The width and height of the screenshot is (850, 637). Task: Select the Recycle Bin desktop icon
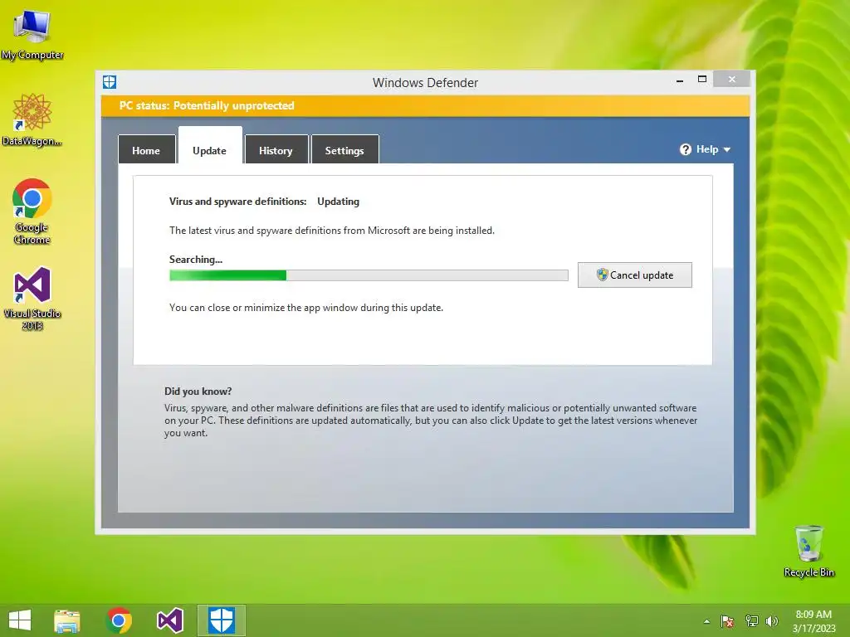(x=808, y=552)
